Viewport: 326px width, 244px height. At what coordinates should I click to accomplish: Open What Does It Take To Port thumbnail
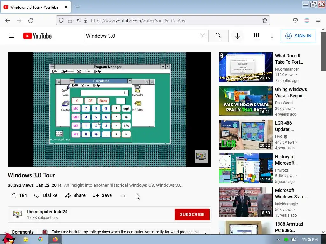(245, 67)
